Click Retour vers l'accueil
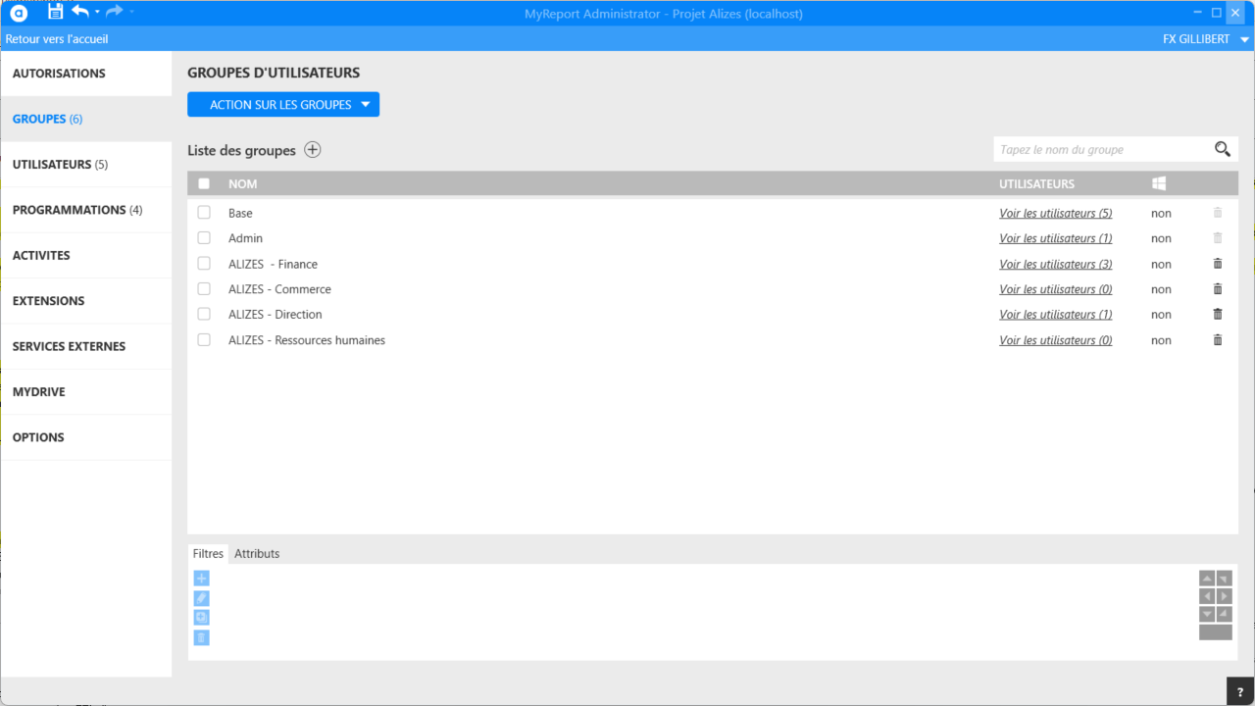The image size is (1255, 706). point(57,39)
